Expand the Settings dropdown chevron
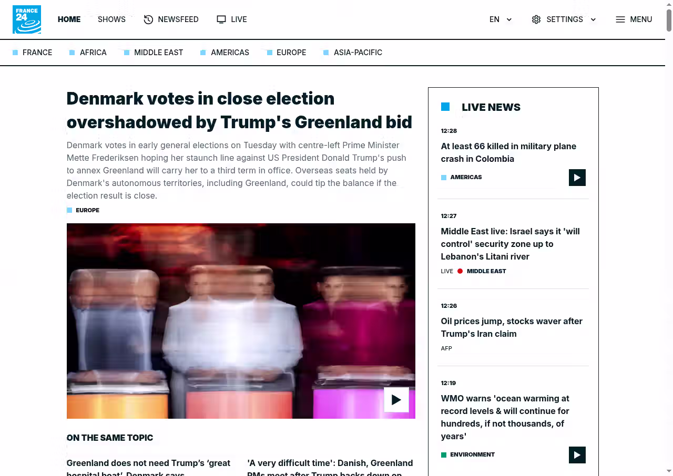Screen dimensions: 673x476 coord(593,19)
